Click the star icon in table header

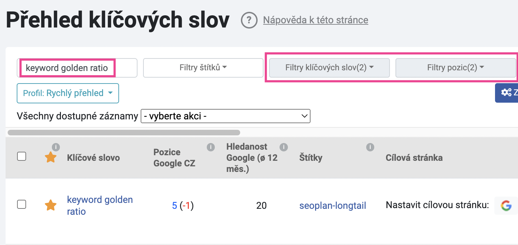click(x=51, y=157)
